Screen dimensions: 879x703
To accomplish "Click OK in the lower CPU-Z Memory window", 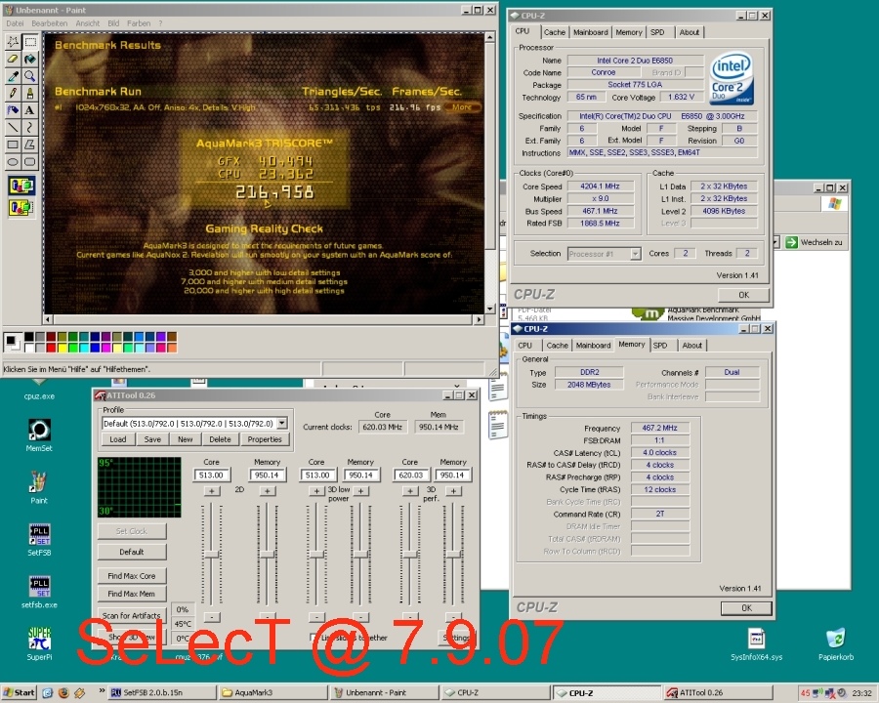I will (x=746, y=608).
